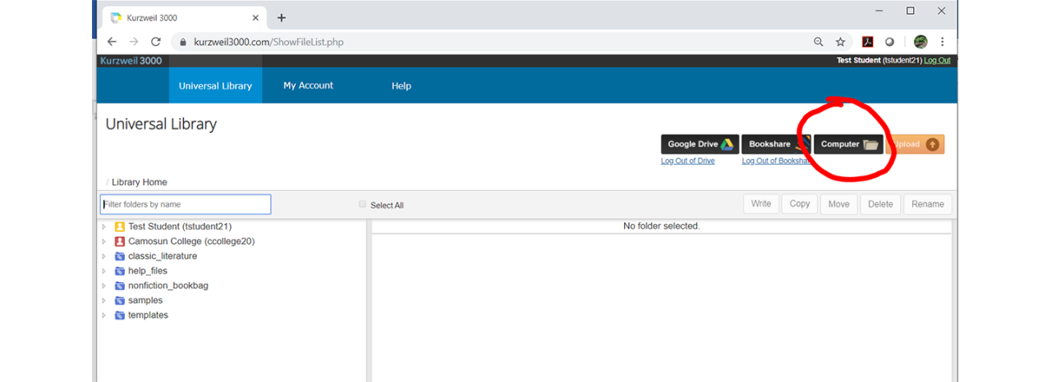Viewport: 1051px width, 382px height.
Task: Select the nonfiction_bookbag folder name
Action: (168, 286)
